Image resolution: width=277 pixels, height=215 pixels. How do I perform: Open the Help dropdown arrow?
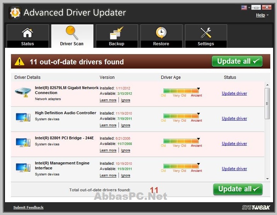[x=268, y=15]
